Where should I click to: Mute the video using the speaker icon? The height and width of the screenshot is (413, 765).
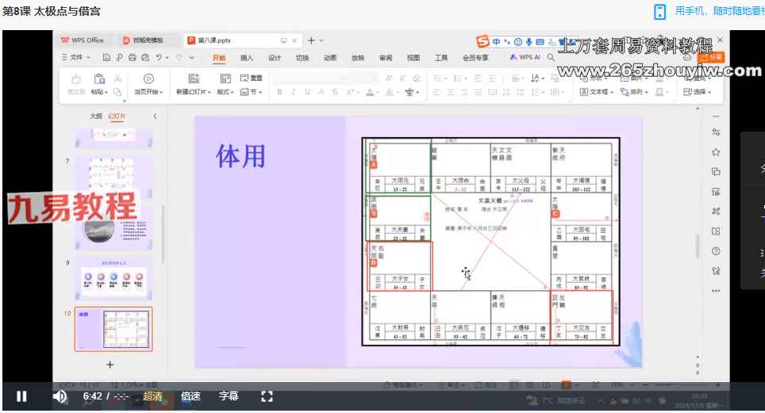[60, 396]
